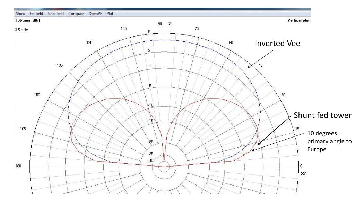The height and width of the screenshot is (199, 355).
Task: Click the -45 dBi ring label
Action: (151, 161)
